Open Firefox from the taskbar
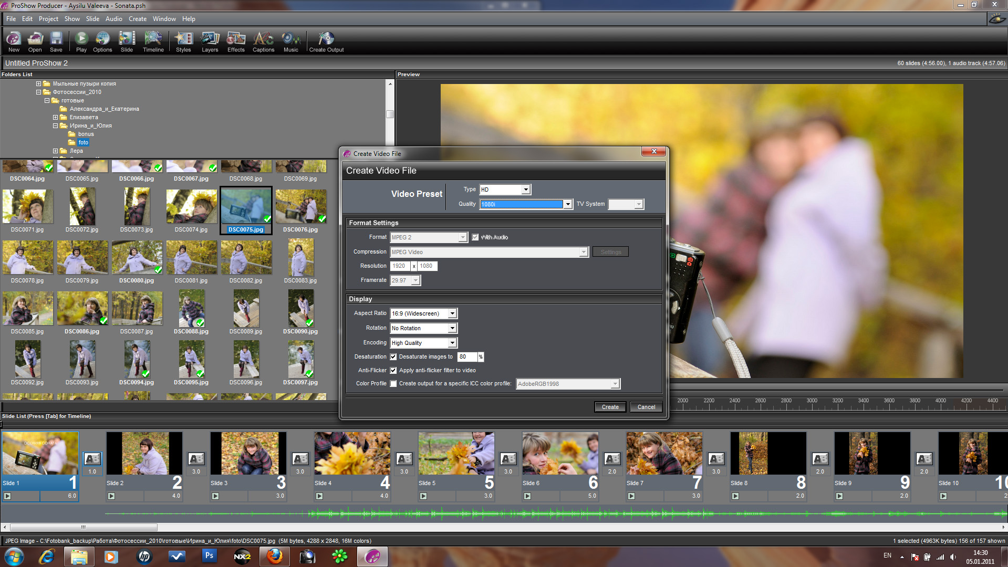1008x567 pixels. [274, 556]
